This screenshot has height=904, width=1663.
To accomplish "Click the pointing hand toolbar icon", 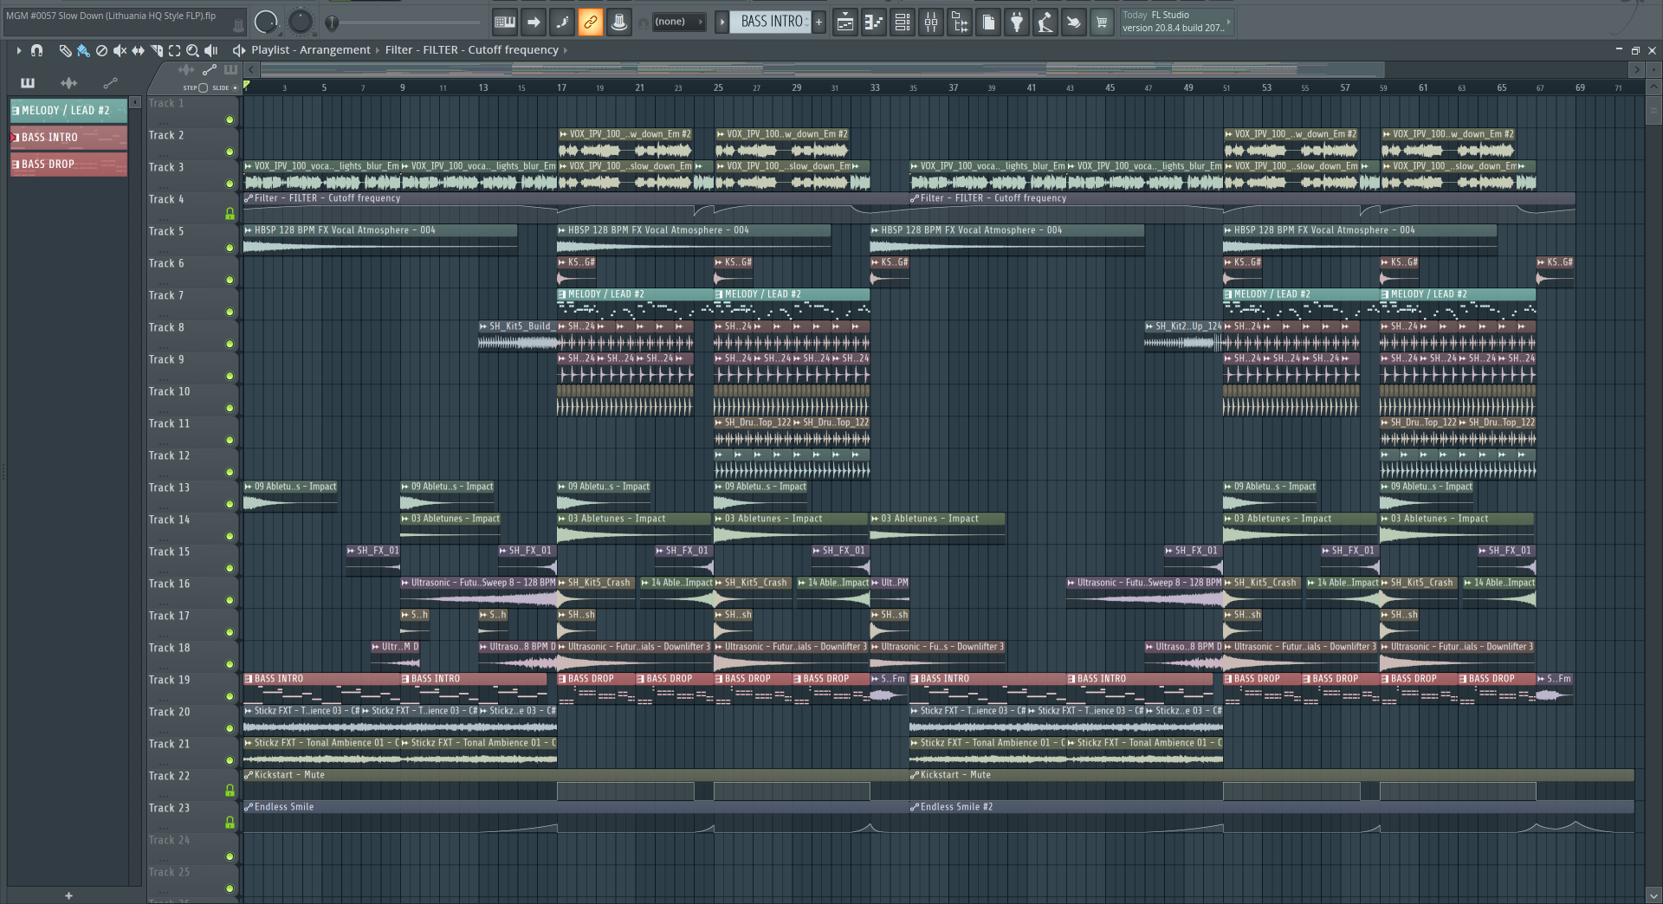I will point(1074,22).
